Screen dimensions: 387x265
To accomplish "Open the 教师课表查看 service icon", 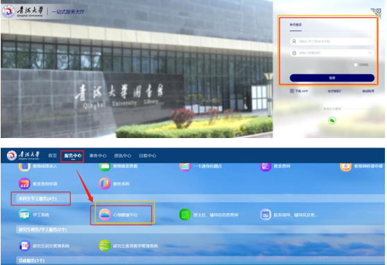I will (x=105, y=166).
